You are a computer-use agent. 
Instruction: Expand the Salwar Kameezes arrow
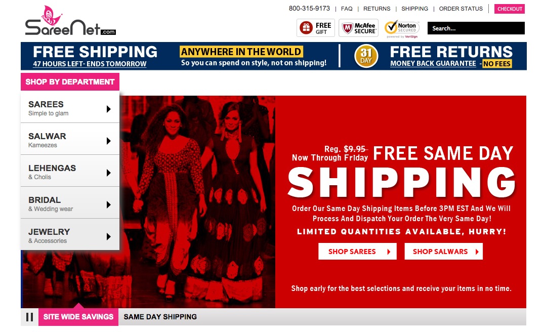tap(109, 141)
